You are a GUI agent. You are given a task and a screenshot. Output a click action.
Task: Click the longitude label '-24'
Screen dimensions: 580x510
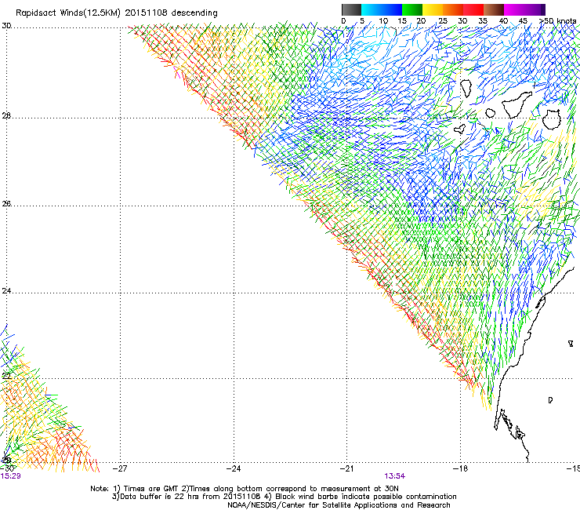point(234,468)
